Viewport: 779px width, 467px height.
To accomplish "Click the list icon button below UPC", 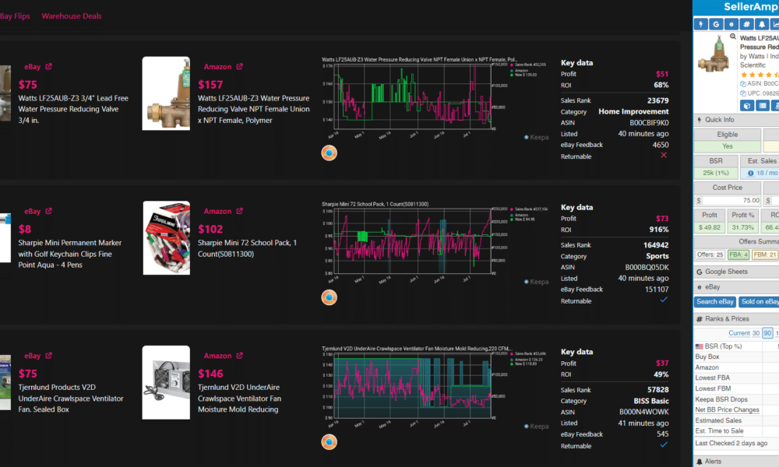I will 763,106.
